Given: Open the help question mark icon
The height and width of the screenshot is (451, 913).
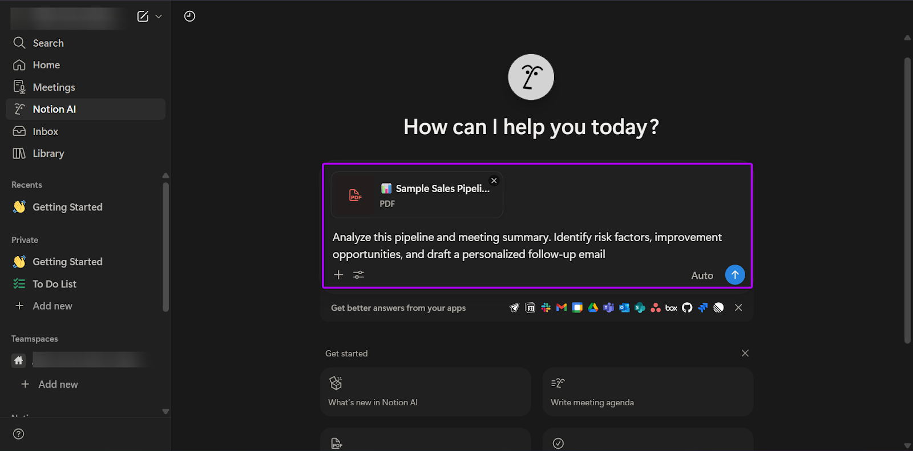Looking at the screenshot, I should 19,434.
